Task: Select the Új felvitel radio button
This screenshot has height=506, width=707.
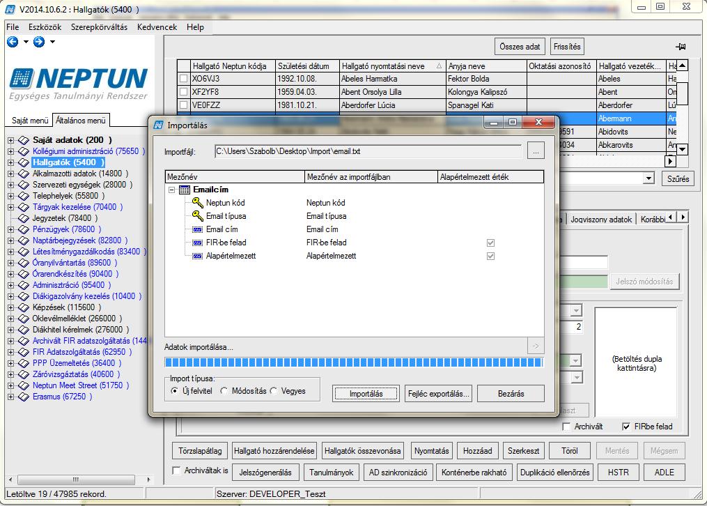Action: [174, 391]
